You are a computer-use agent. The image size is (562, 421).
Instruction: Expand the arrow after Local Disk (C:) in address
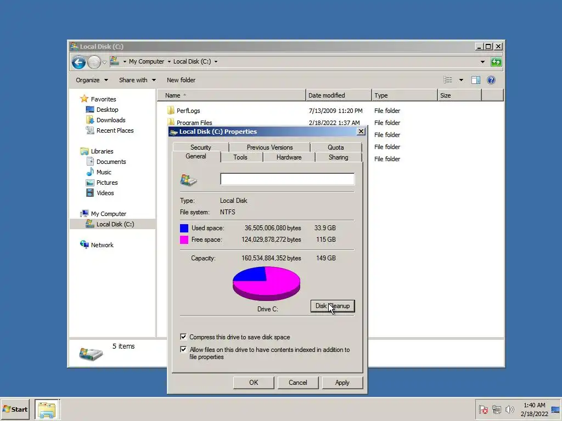216,61
